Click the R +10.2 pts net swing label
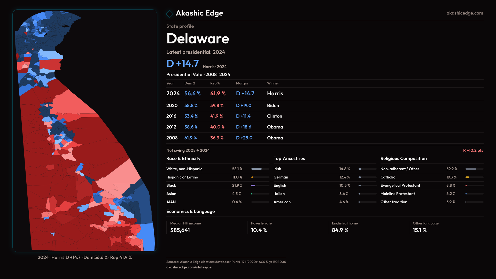The height and width of the screenshot is (279, 496). pyautogui.click(x=473, y=150)
